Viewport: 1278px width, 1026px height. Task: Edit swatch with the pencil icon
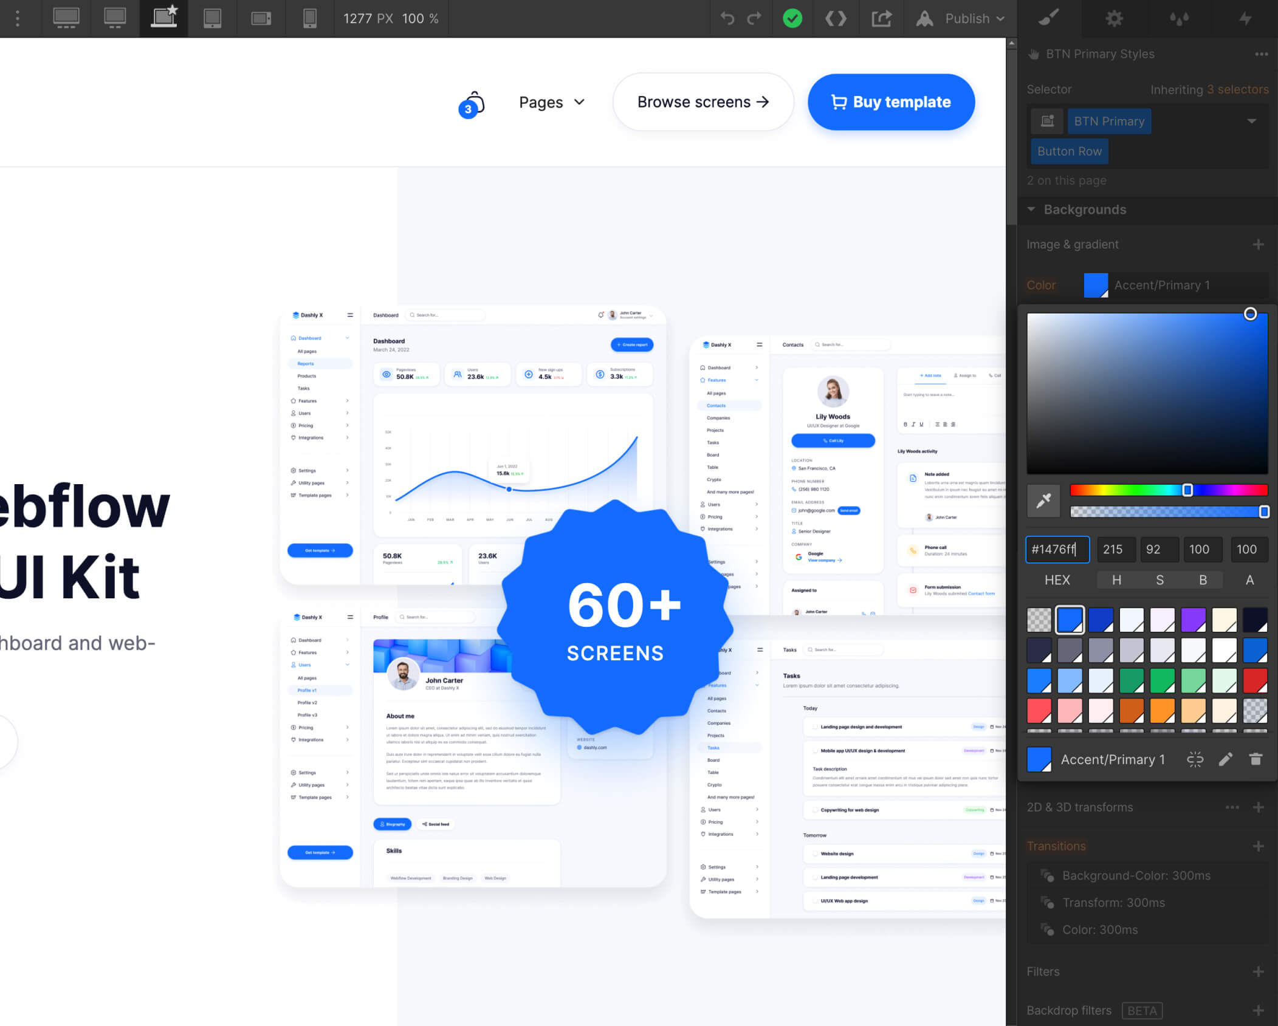coord(1226,759)
